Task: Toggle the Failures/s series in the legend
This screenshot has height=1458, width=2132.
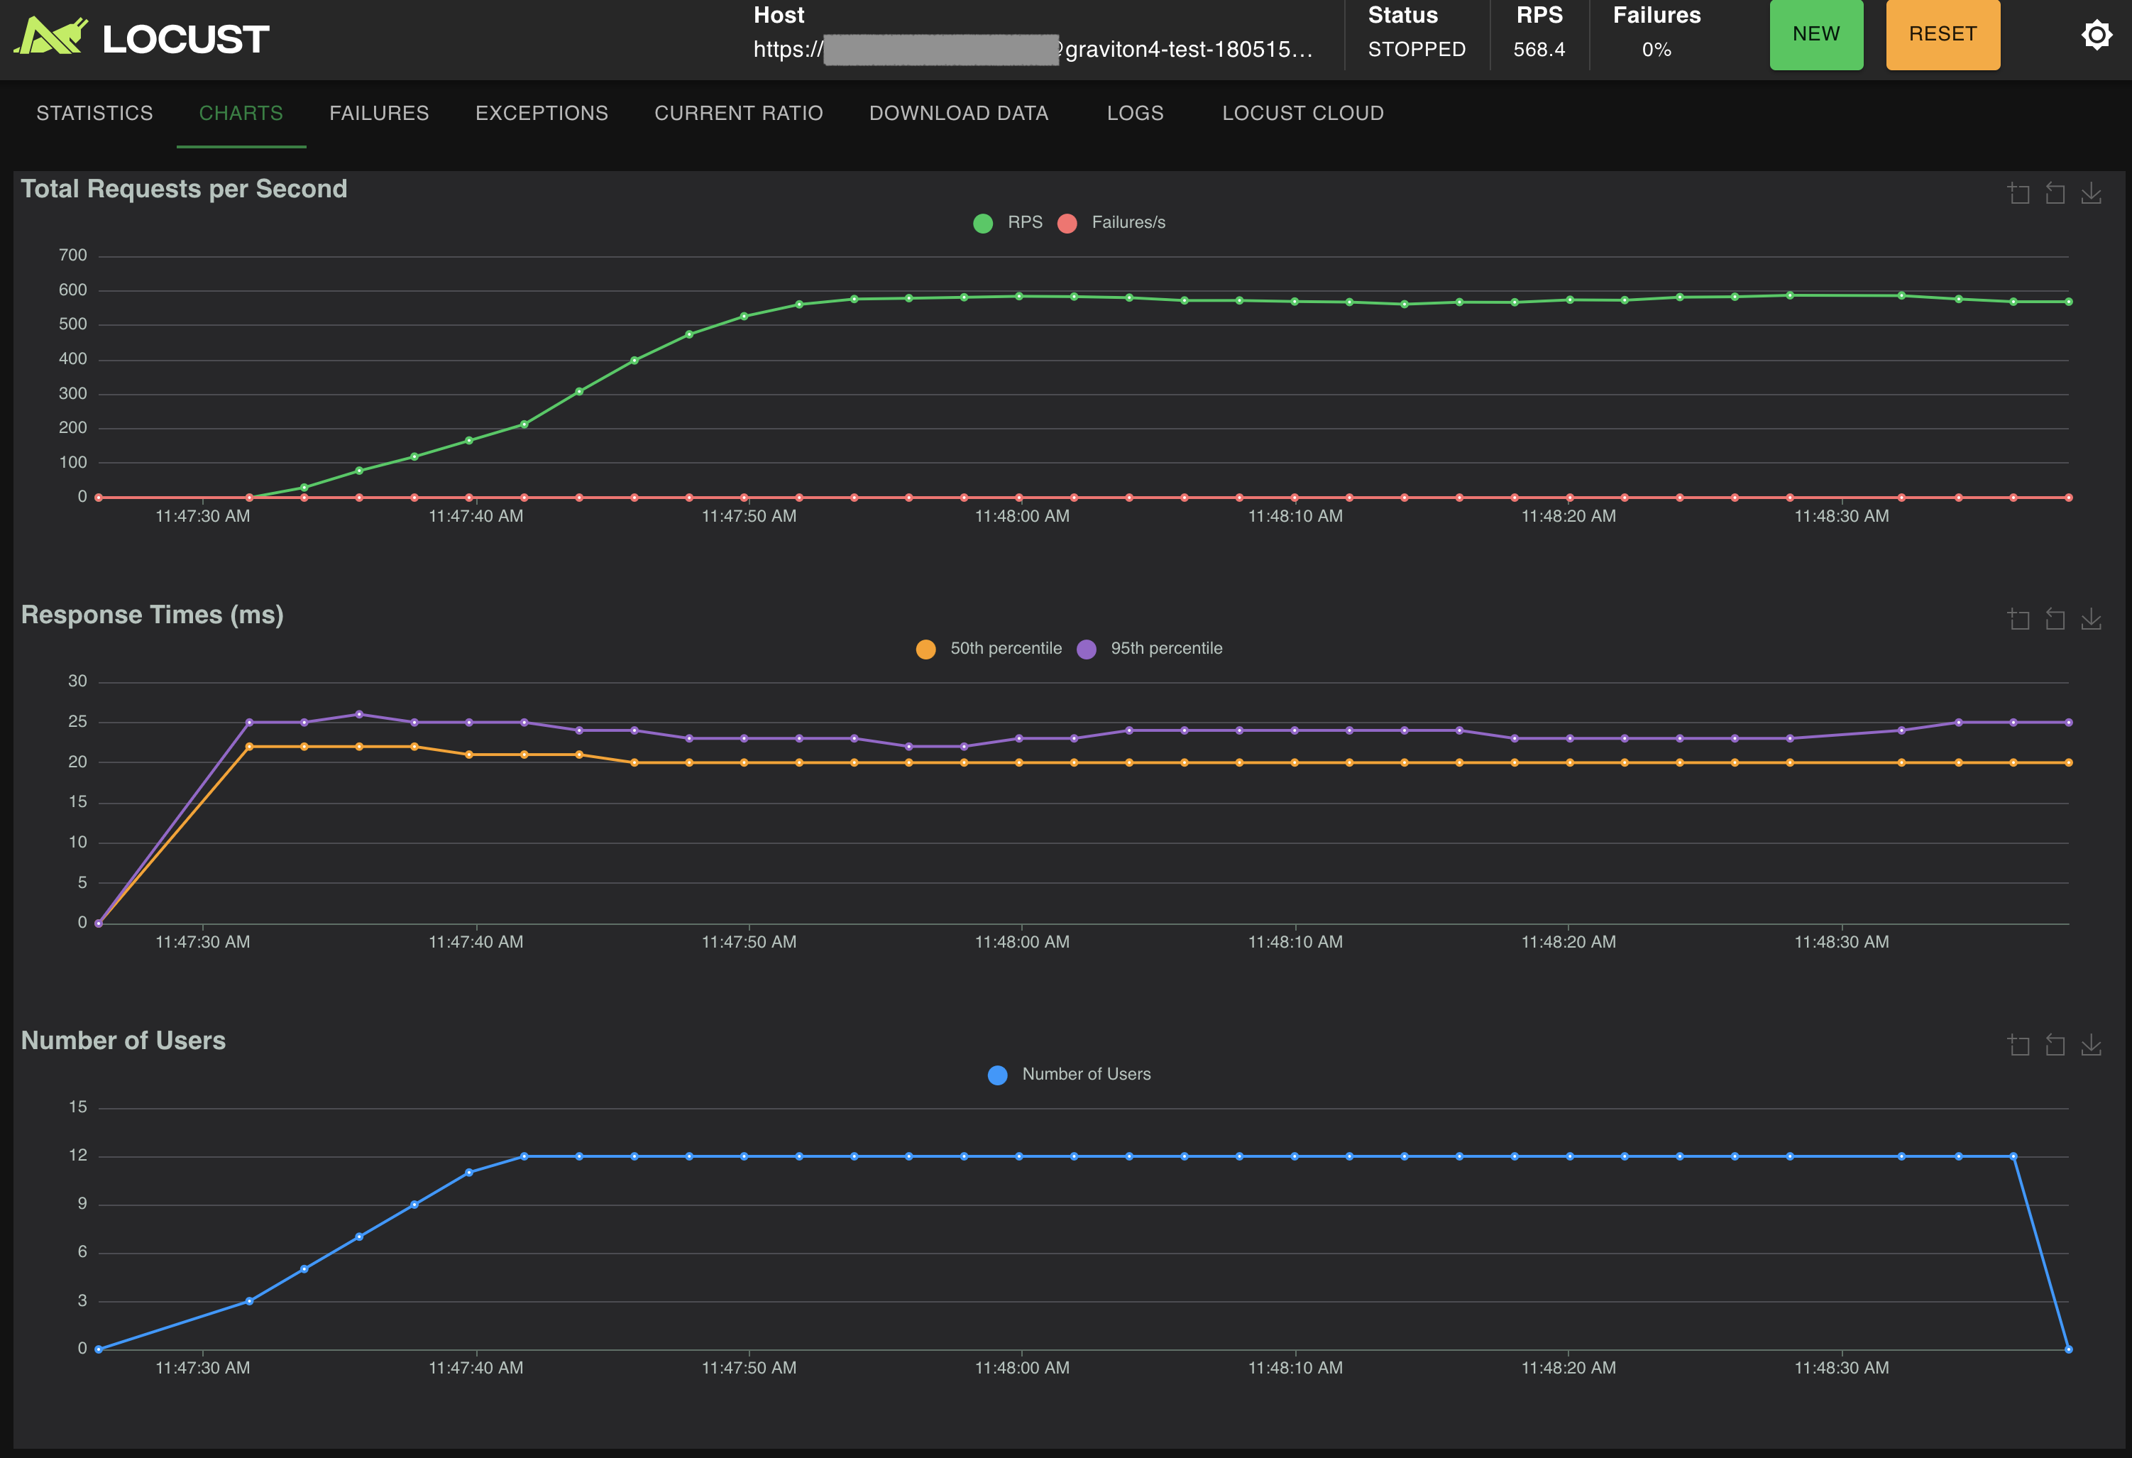Action: tap(1111, 222)
